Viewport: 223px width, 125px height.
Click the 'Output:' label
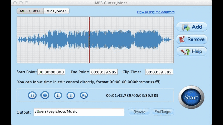24,112
